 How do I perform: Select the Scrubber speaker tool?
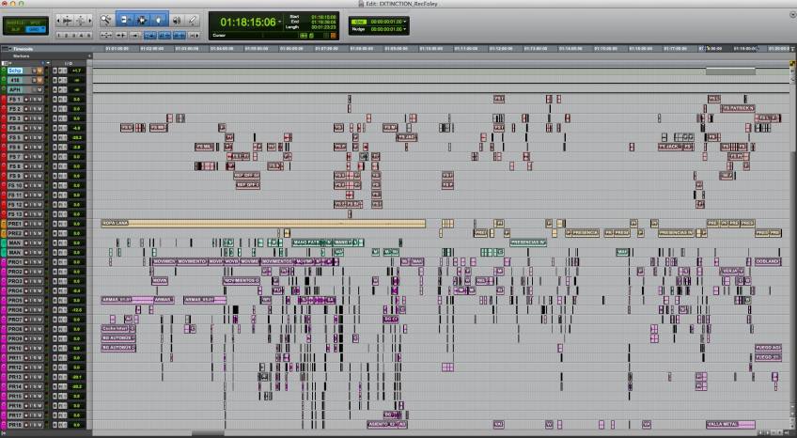tap(176, 19)
